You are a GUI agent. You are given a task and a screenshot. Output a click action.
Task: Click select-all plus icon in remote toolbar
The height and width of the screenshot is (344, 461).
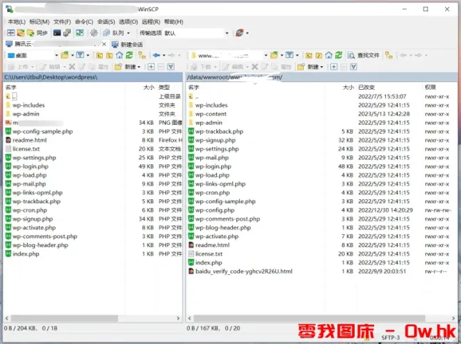coord(334,66)
